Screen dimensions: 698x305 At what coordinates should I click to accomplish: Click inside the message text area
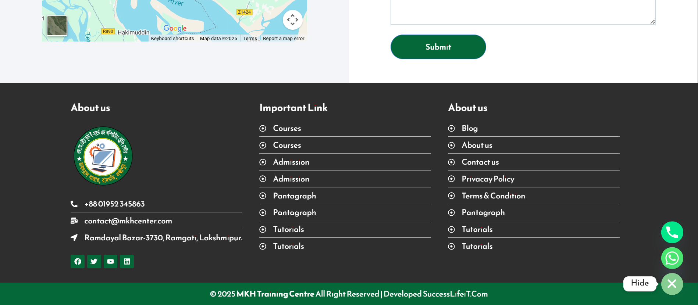pos(523,11)
